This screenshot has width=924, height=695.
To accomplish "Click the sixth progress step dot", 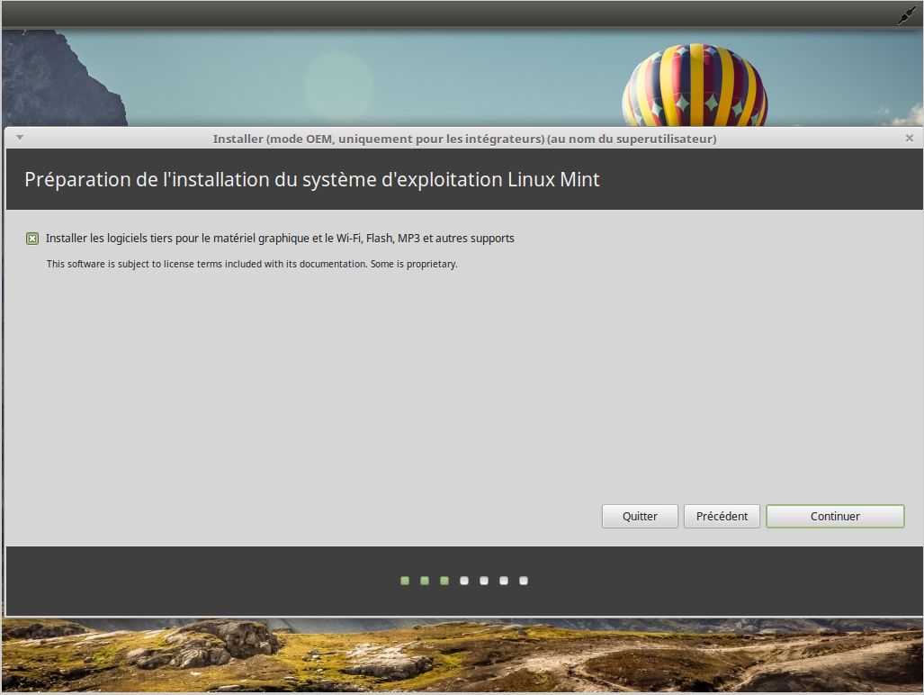I will point(504,581).
